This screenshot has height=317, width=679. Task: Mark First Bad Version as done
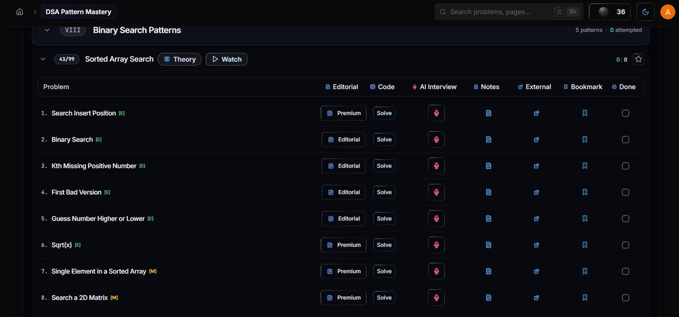tap(625, 192)
